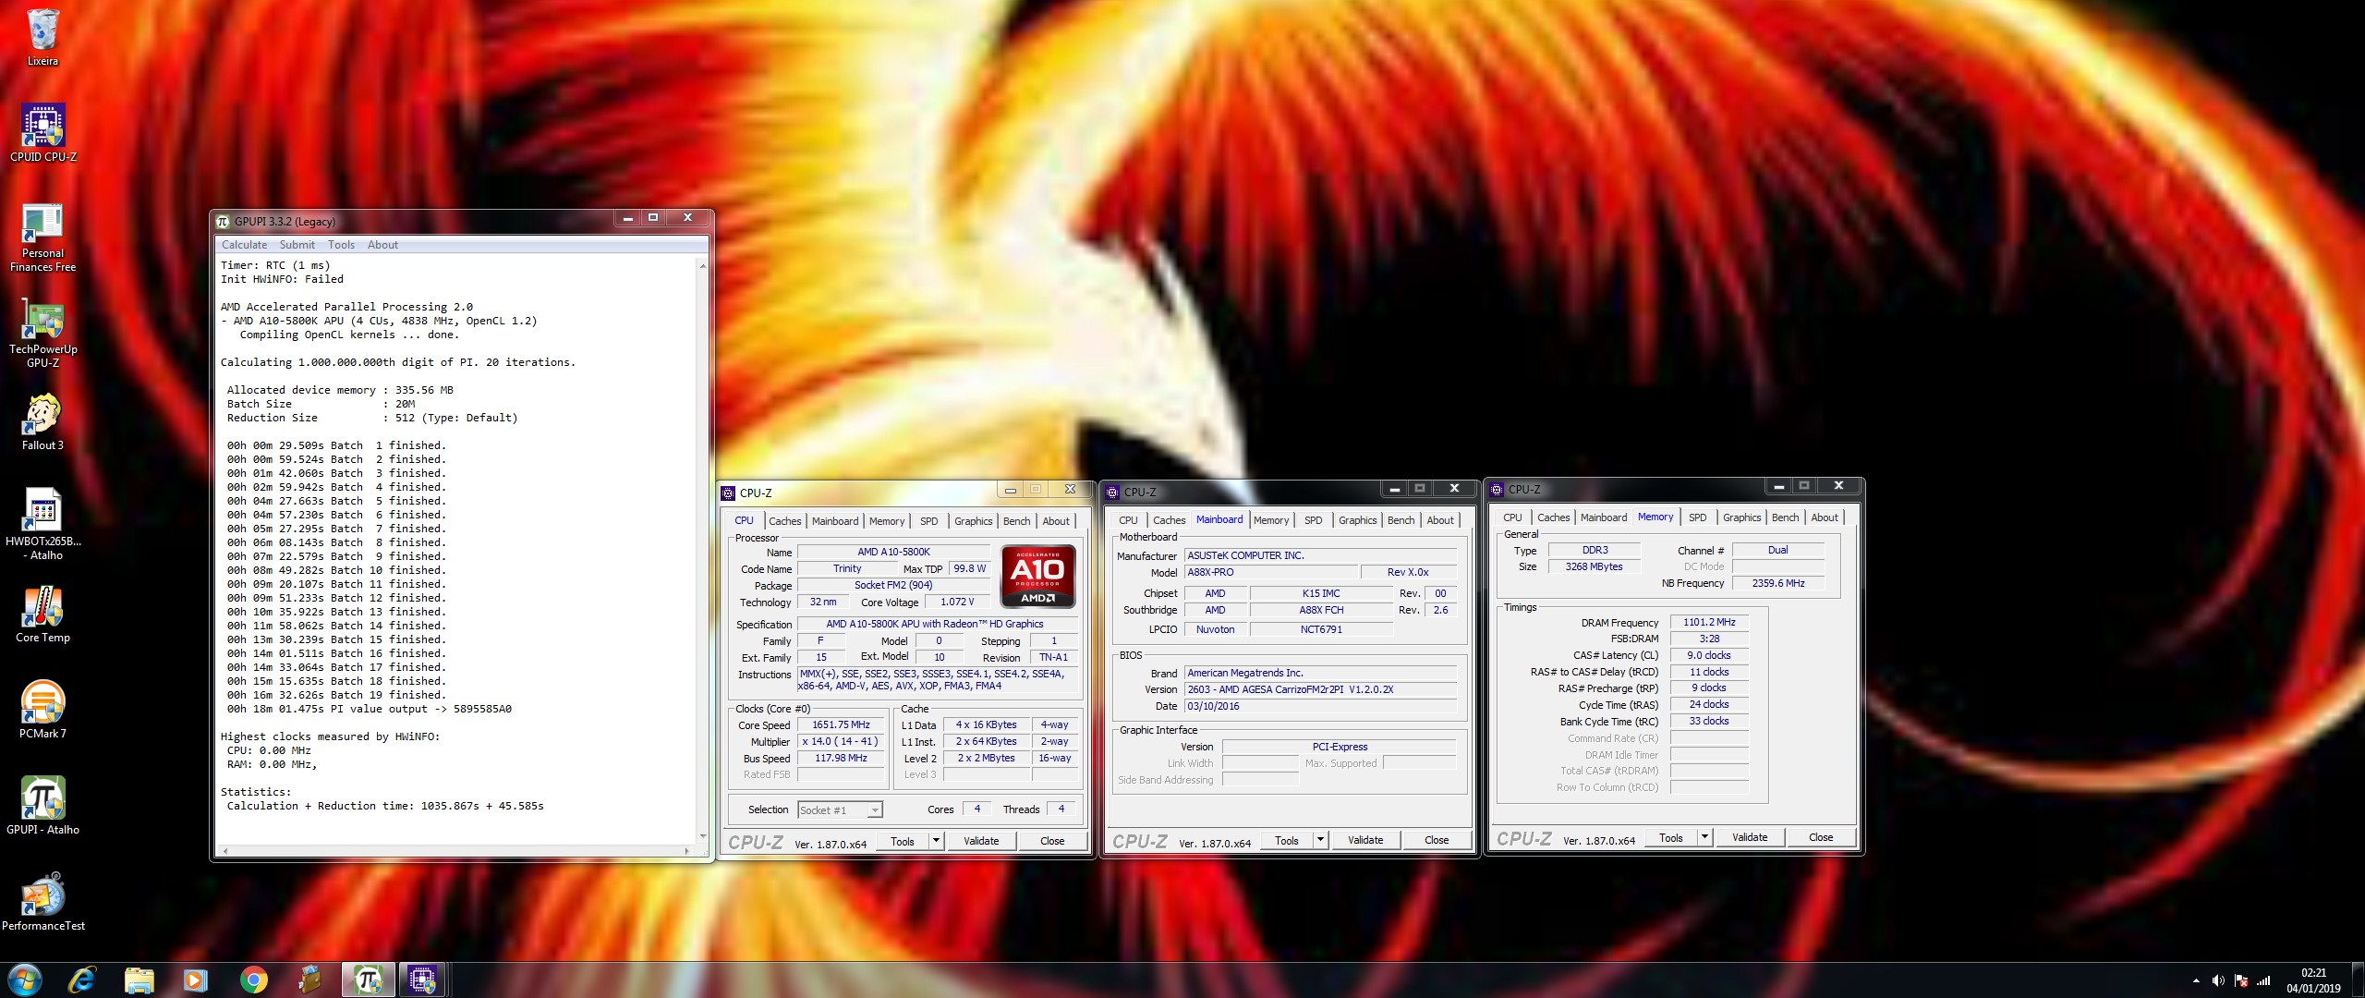
Task: Click the Windows Start orb
Action: 24,980
